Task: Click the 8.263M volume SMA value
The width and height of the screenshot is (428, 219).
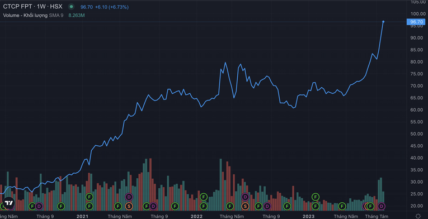Action: click(x=77, y=16)
